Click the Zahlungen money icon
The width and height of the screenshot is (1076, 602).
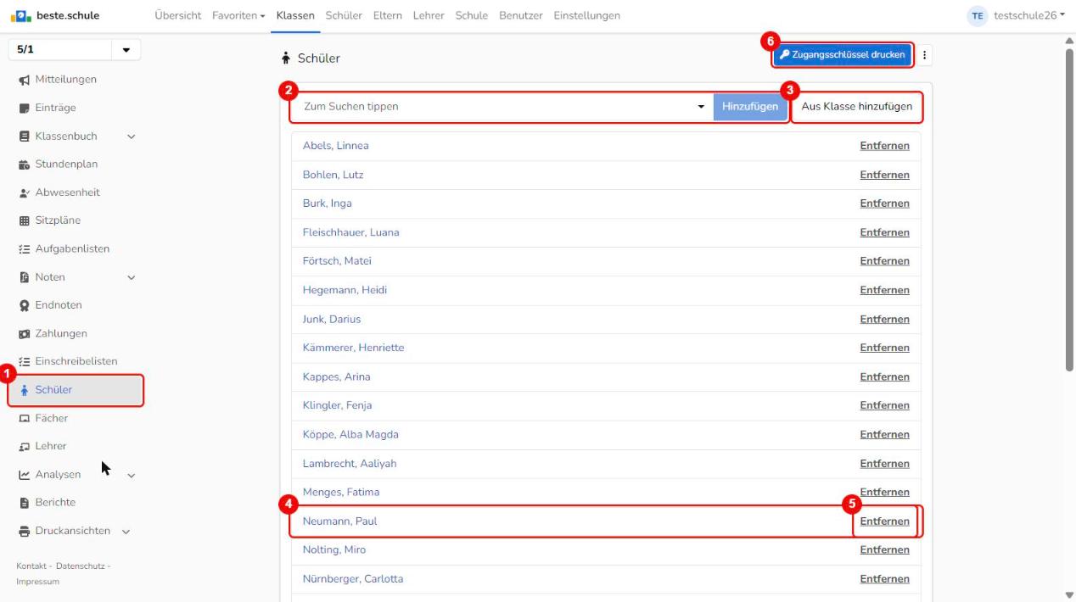[24, 334]
